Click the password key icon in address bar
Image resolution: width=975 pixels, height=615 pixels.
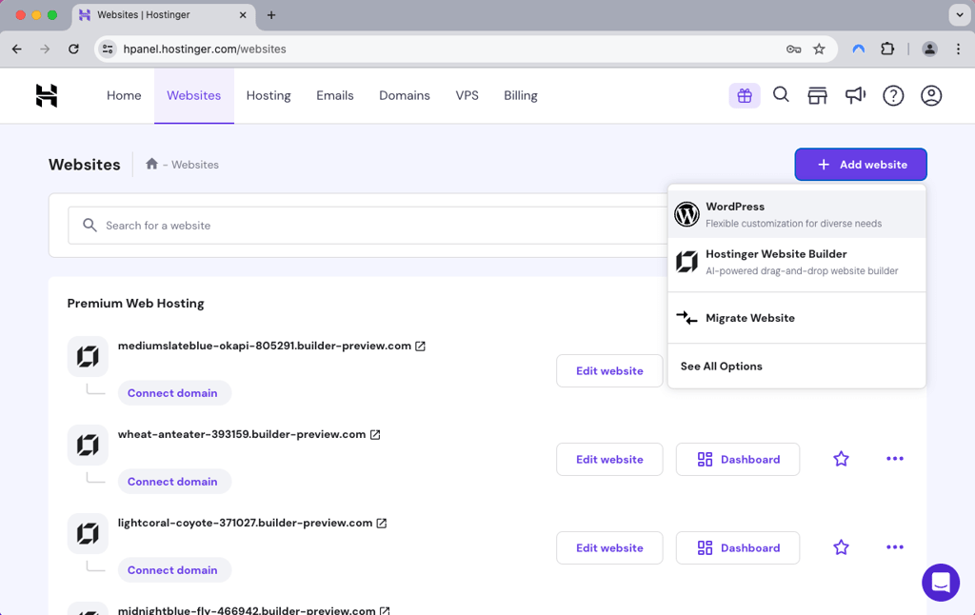793,50
